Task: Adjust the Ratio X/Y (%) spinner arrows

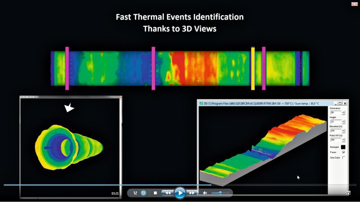Action: coord(344,140)
